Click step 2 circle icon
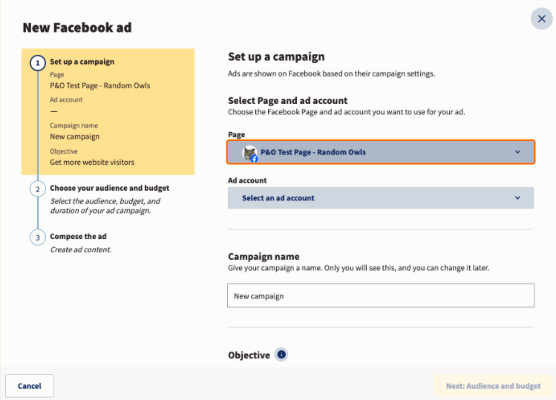Screen dimensions: 556x400 38,189
